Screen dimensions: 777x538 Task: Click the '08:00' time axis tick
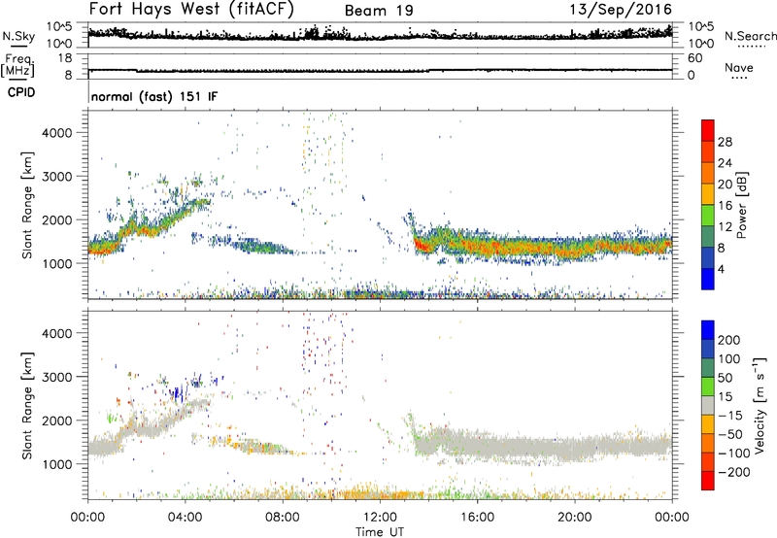click(283, 518)
